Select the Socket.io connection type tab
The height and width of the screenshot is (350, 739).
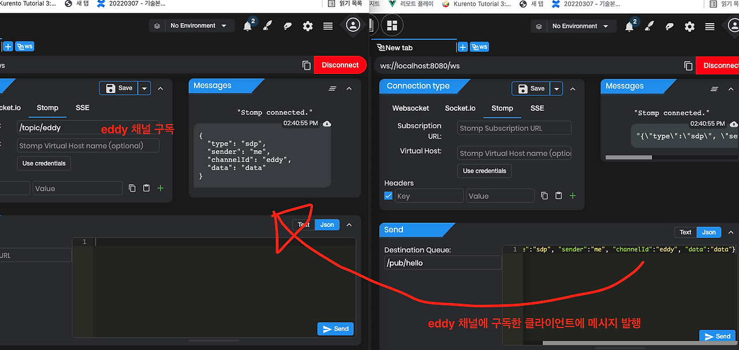coord(460,108)
